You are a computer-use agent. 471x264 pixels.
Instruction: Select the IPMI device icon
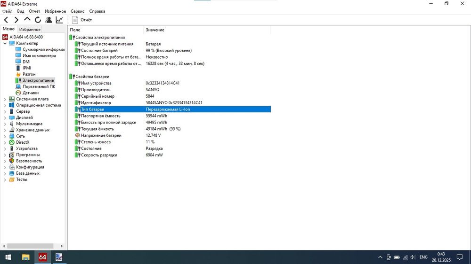pos(18,68)
